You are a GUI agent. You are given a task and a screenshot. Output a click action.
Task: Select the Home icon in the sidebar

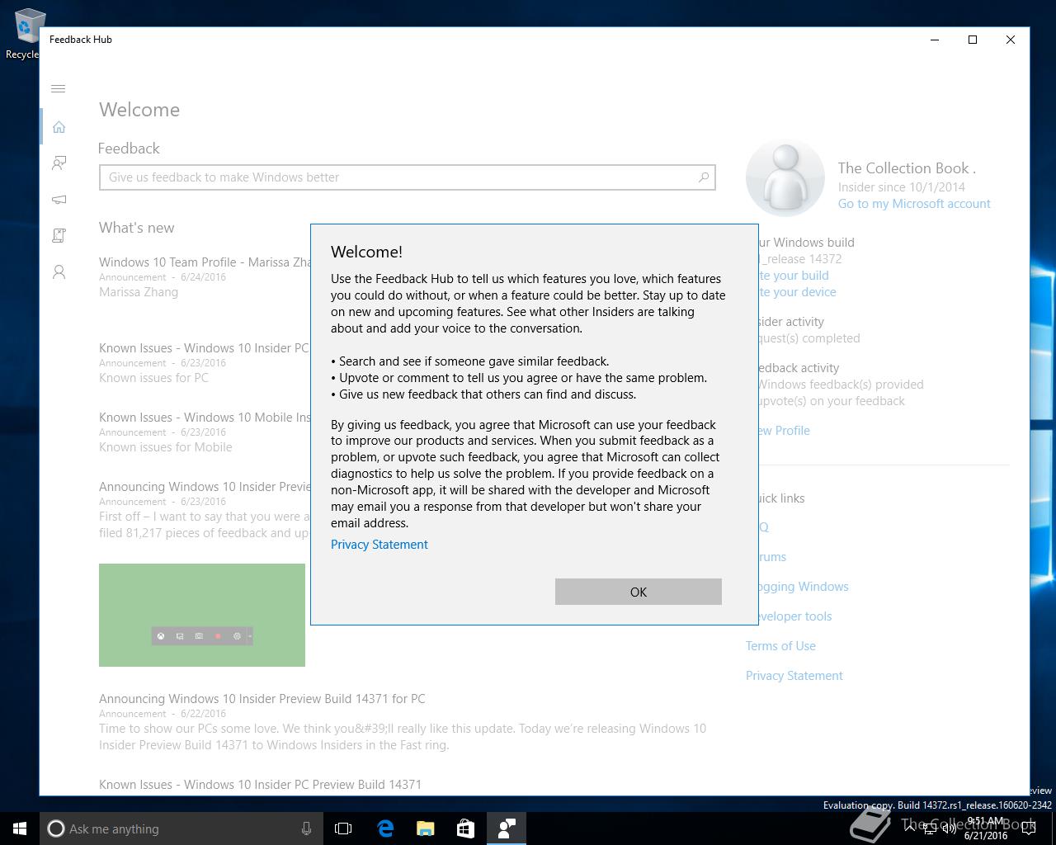pyautogui.click(x=59, y=127)
